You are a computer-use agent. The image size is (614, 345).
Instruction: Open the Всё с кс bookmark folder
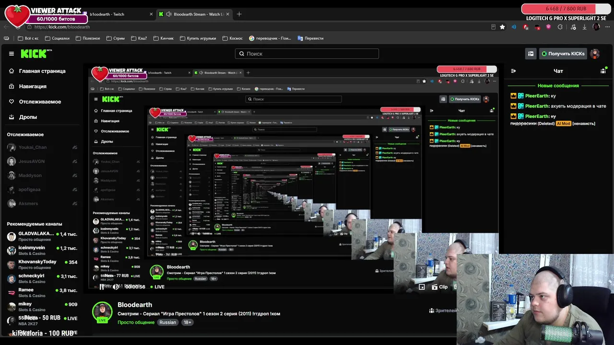pyautogui.click(x=28, y=38)
